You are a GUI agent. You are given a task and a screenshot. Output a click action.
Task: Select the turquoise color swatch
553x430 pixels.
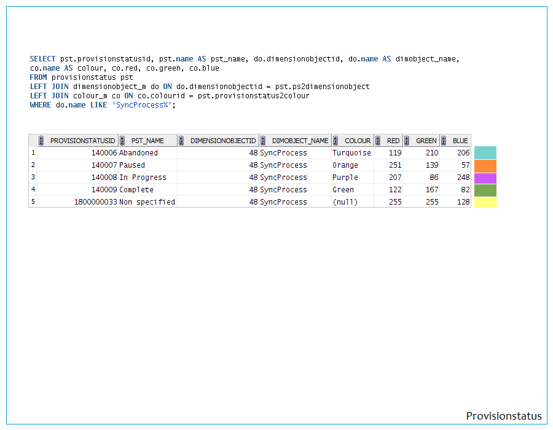485,153
